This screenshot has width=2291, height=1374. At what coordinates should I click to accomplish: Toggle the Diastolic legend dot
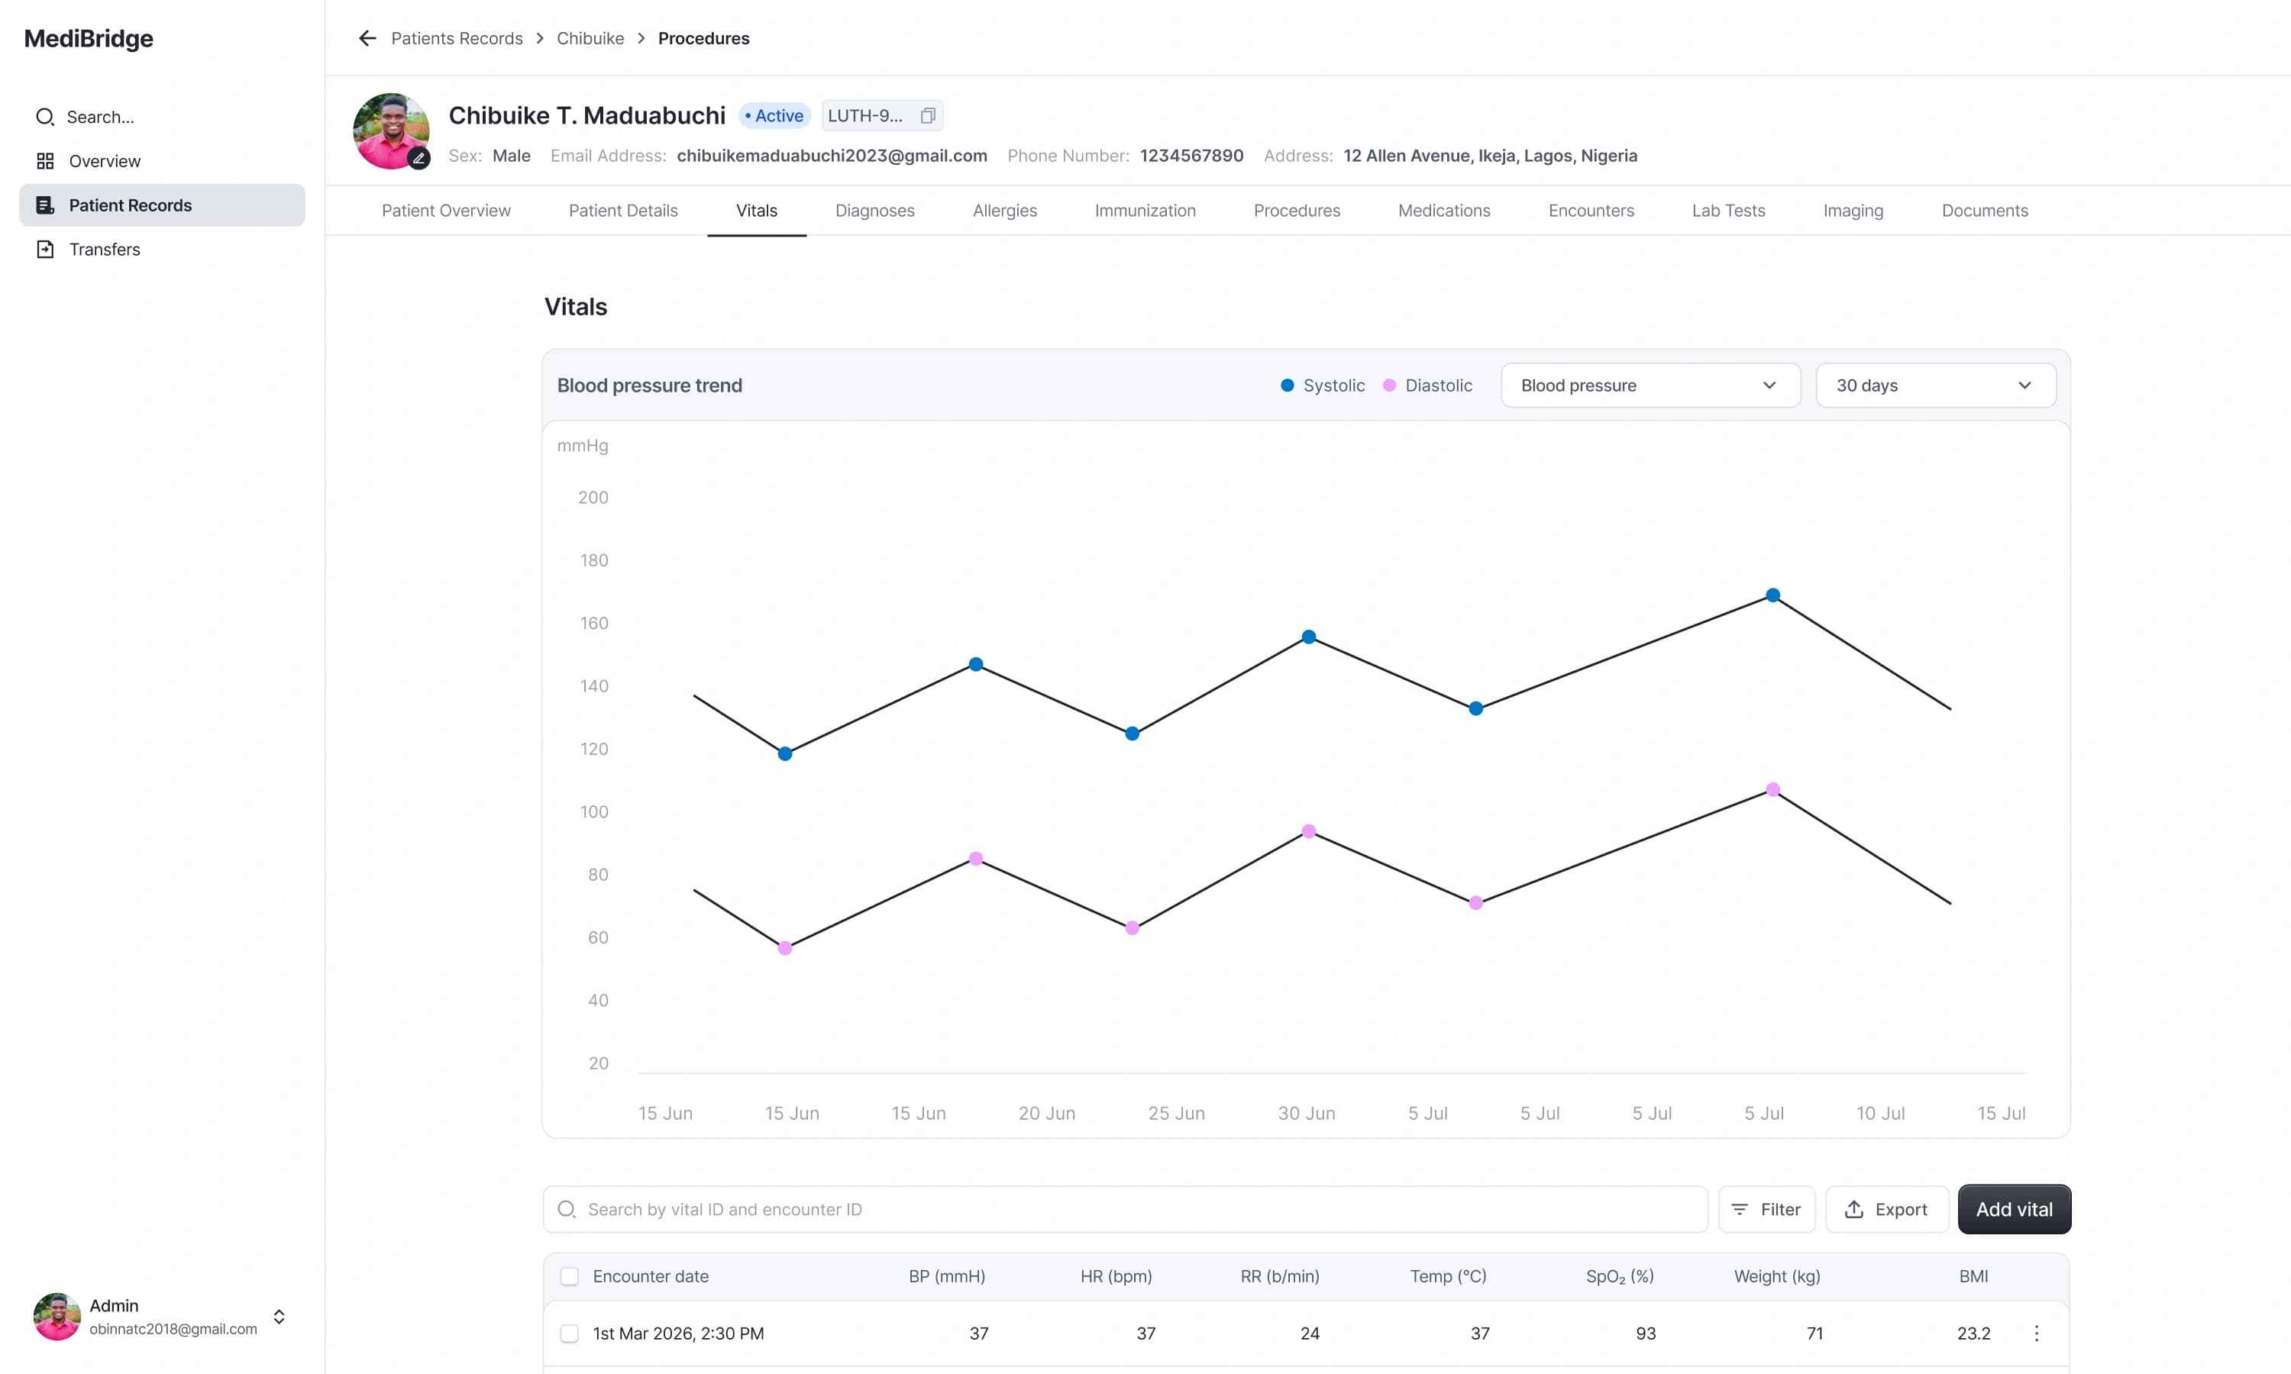(x=1389, y=385)
